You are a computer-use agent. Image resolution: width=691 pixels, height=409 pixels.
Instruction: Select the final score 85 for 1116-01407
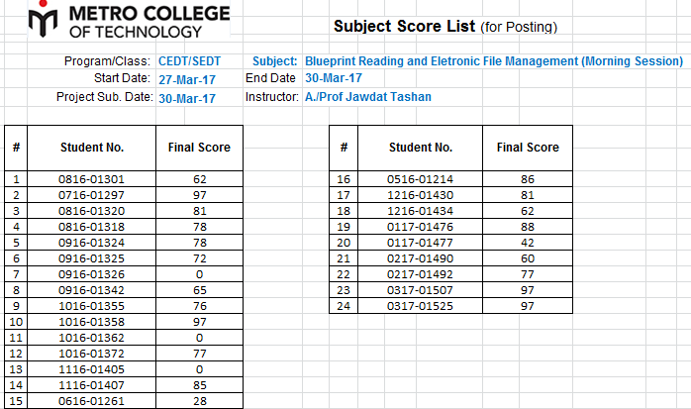pyautogui.click(x=199, y=385)
